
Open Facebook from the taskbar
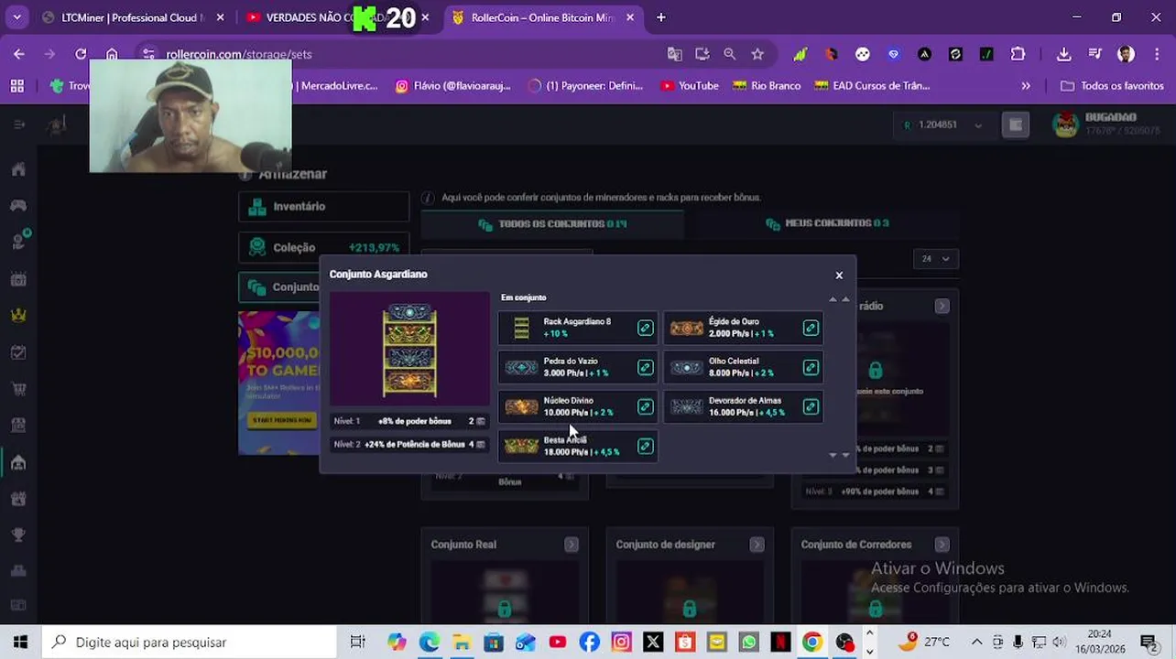click(x=589, y=642)
